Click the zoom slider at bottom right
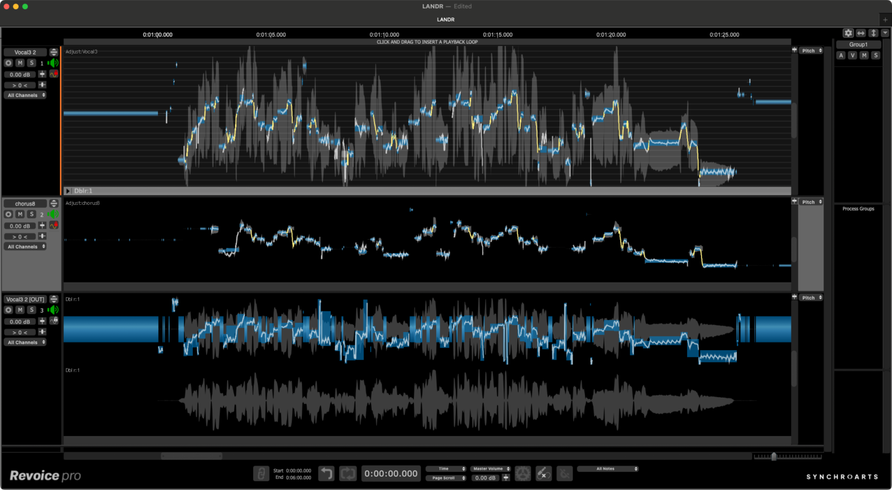This screenshot has height=490, width=892. coord(774,456)
